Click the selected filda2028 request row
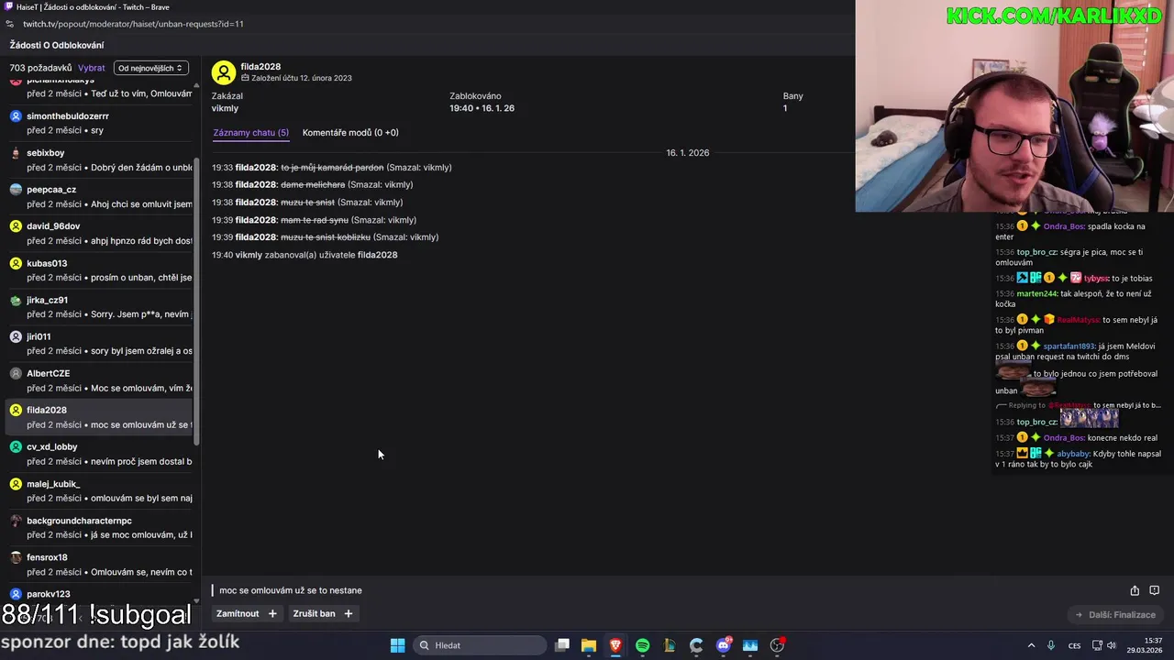1174x660 pixels. pyautogui.click(x=100, y=417)
